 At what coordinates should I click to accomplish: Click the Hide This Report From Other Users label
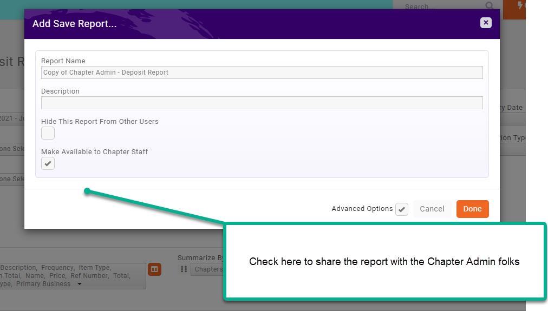tap(100, 122)
